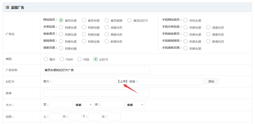
Task: Choose the 首页底部 radio option
Action: click(x=107, y=20)
